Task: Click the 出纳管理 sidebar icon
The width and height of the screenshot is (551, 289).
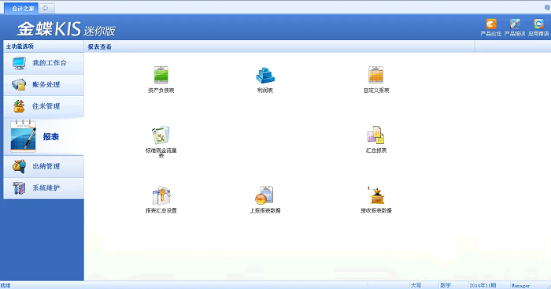Action: 19,166
